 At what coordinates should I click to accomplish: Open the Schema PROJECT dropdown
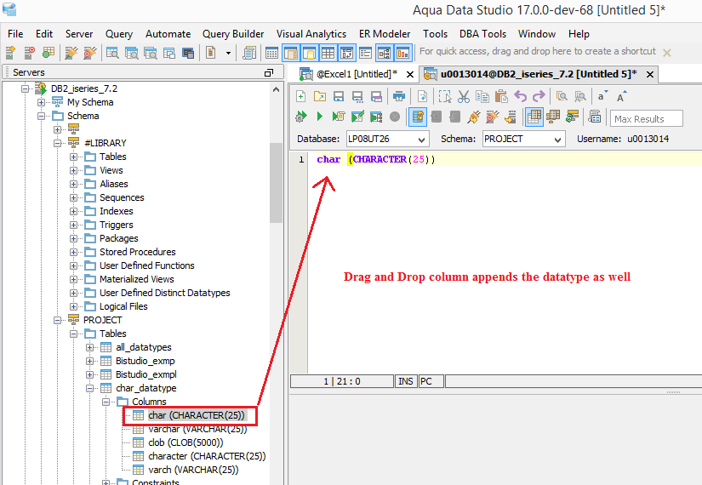(x=557, y=140)
